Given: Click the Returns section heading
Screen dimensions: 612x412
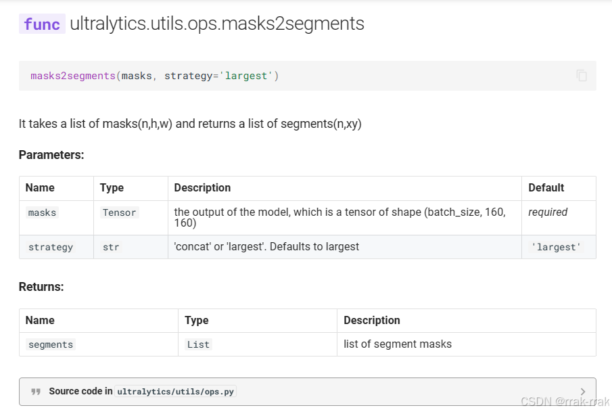Looking at the screenshot, I should 41,287.
